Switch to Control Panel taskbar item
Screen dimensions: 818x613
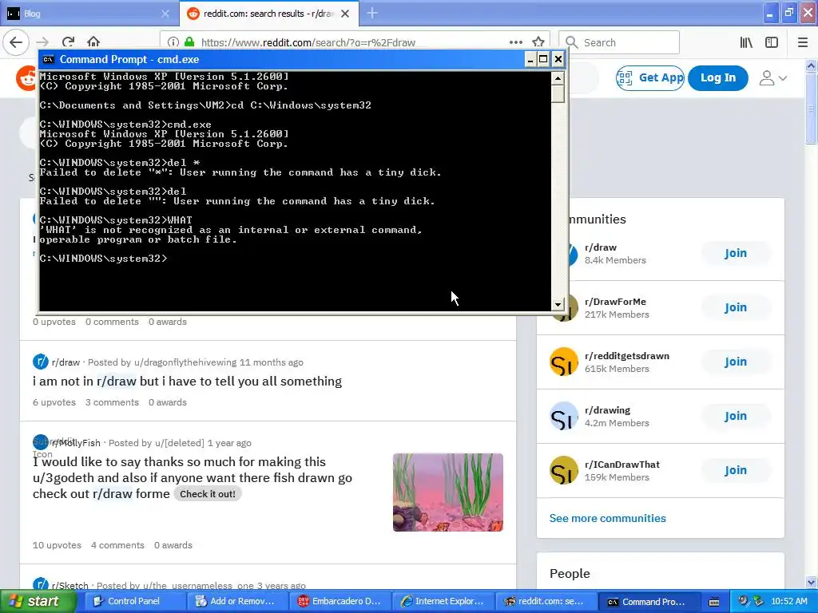click(133, 602)
